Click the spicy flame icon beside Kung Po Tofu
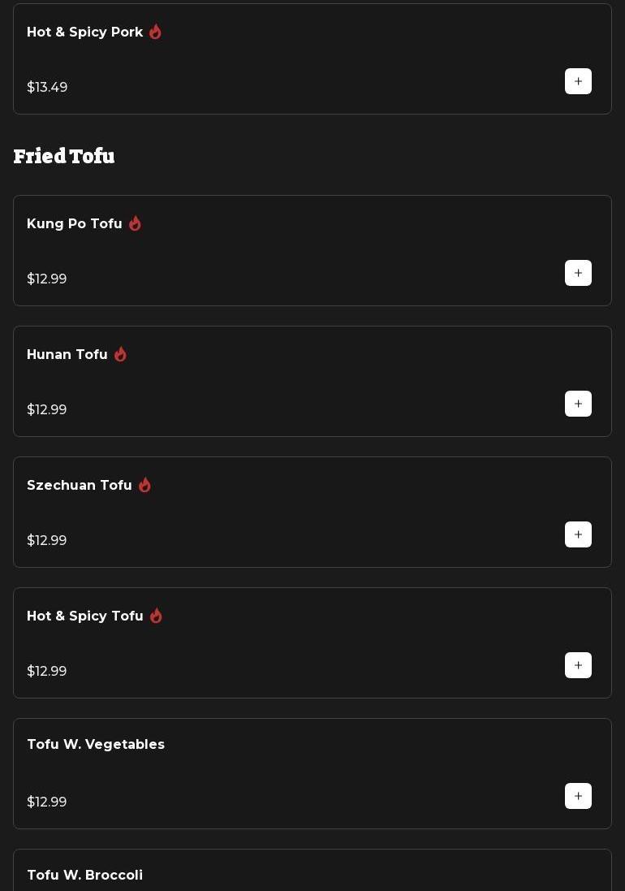625x891 pixels. [x=135, y=223]
